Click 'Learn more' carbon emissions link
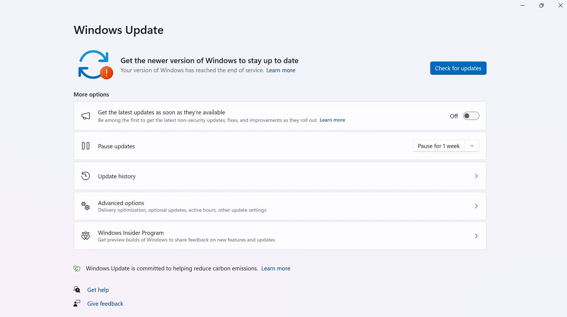The image size is (567, 317). tap(276, 268)
